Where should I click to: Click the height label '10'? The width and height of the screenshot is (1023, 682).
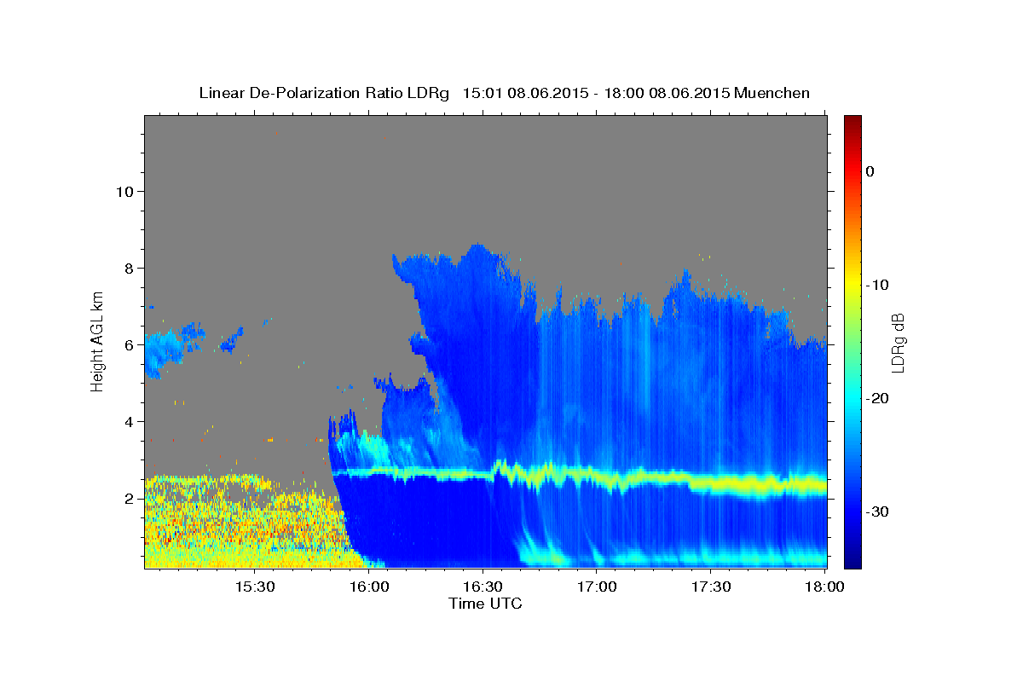click(124, 191)
